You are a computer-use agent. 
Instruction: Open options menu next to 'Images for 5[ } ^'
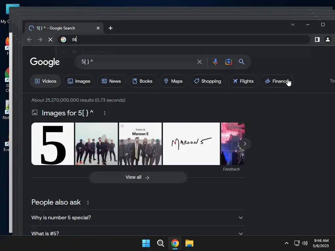click(x=104, y=113)
